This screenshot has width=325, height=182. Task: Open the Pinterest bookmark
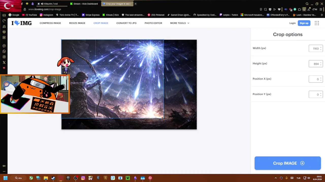156,15
